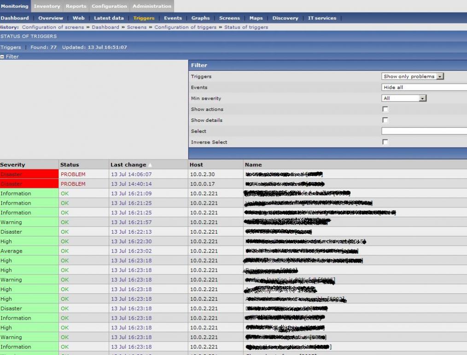Go to Overview submenu item
This screenshot has height=355, width=467.
point(51,18)
